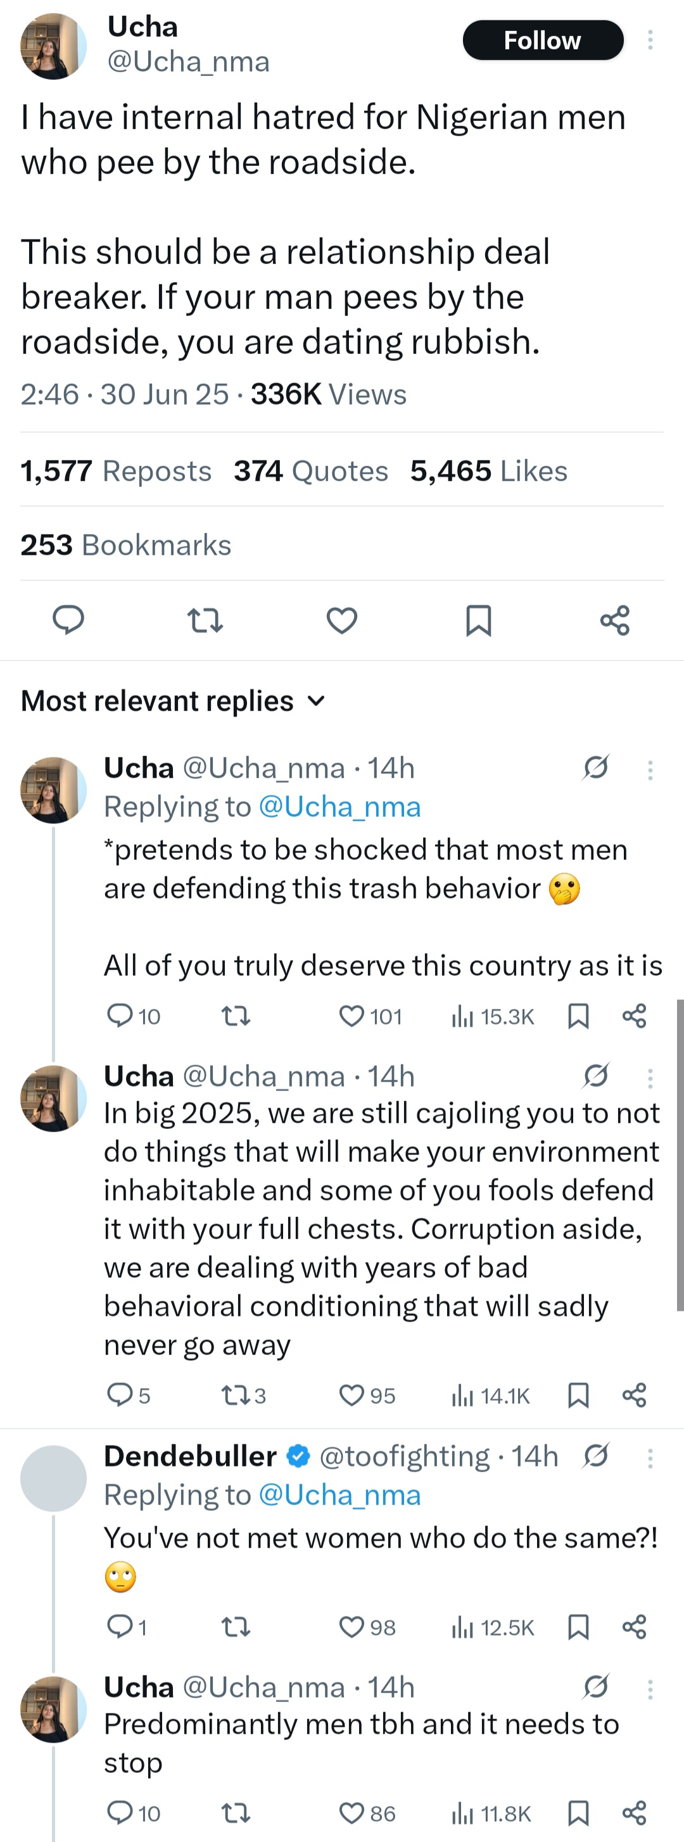The height and width of the screenshot is (1842, 684).
Task: Open Grok icon on Dendebuller's reply
Action: click(x=596, y=1455)
